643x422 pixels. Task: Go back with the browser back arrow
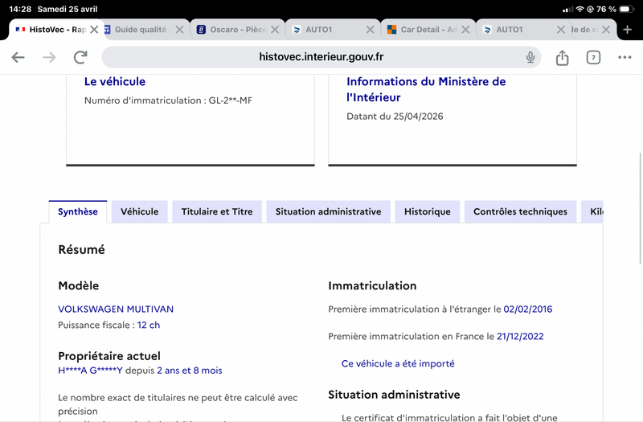(x=18, y=57)
